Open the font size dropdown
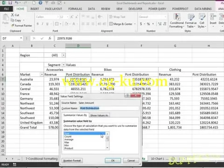This screenshot has height=168, width=224. 68,17
